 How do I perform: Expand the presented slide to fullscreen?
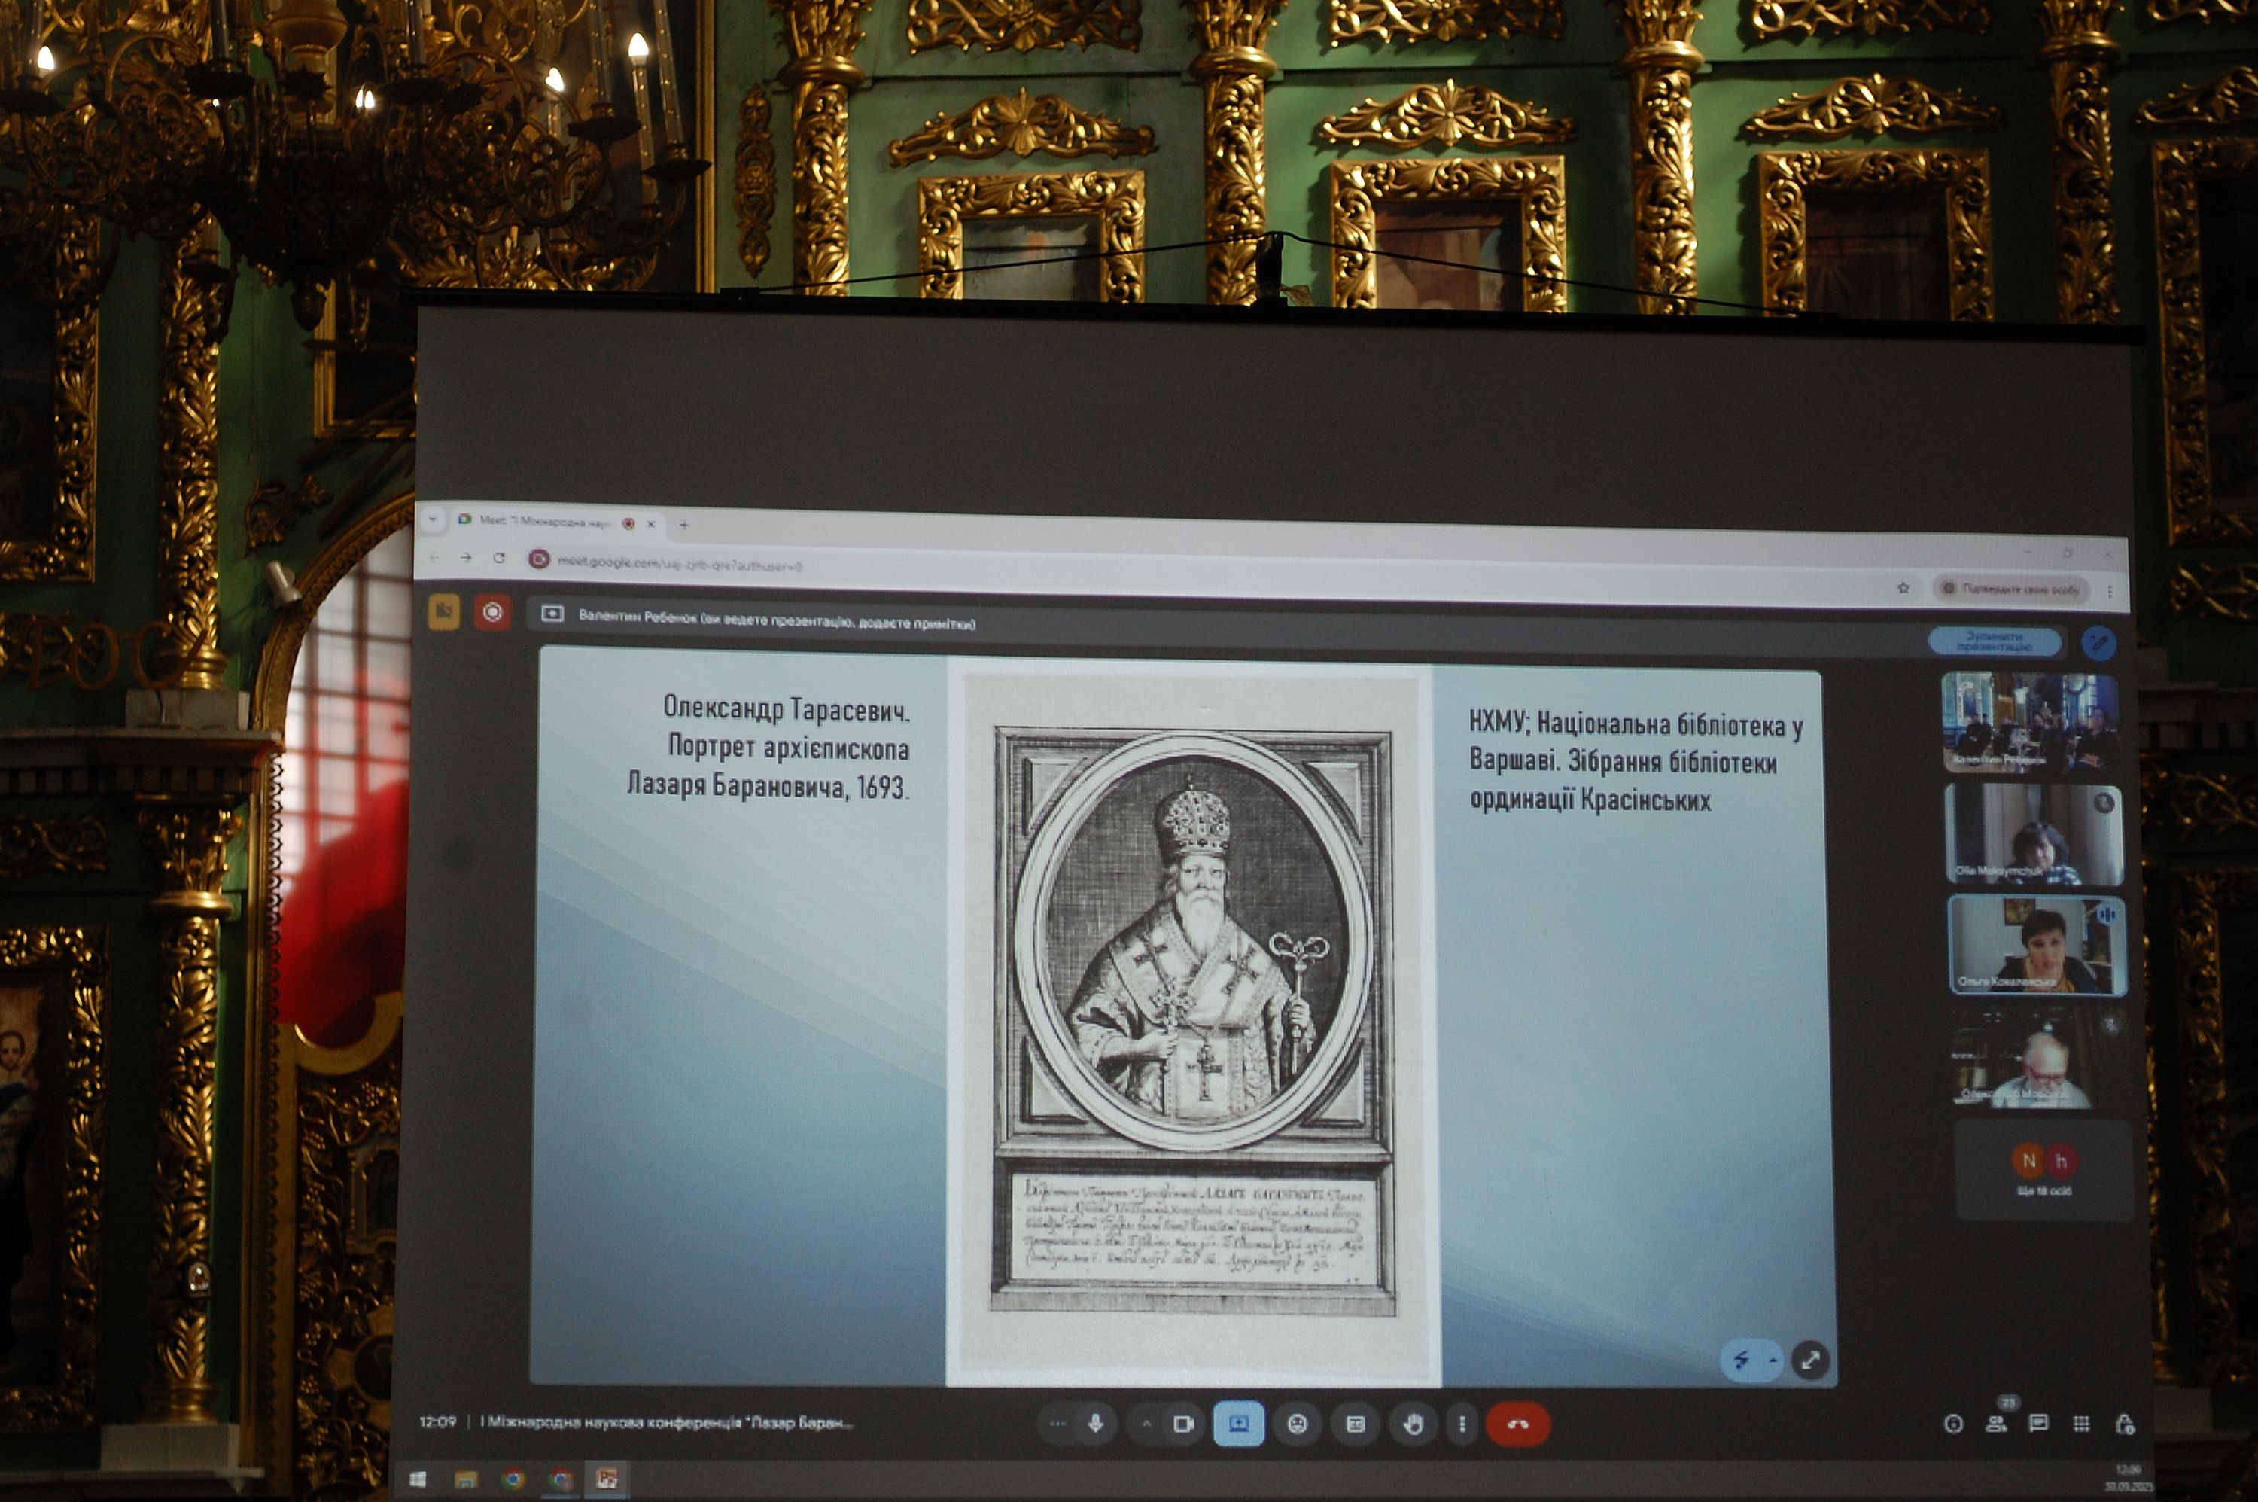point(1810,1360)
